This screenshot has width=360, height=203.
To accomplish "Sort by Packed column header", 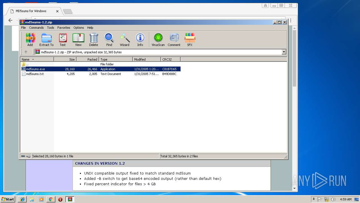I will click(x=87, y=59).
